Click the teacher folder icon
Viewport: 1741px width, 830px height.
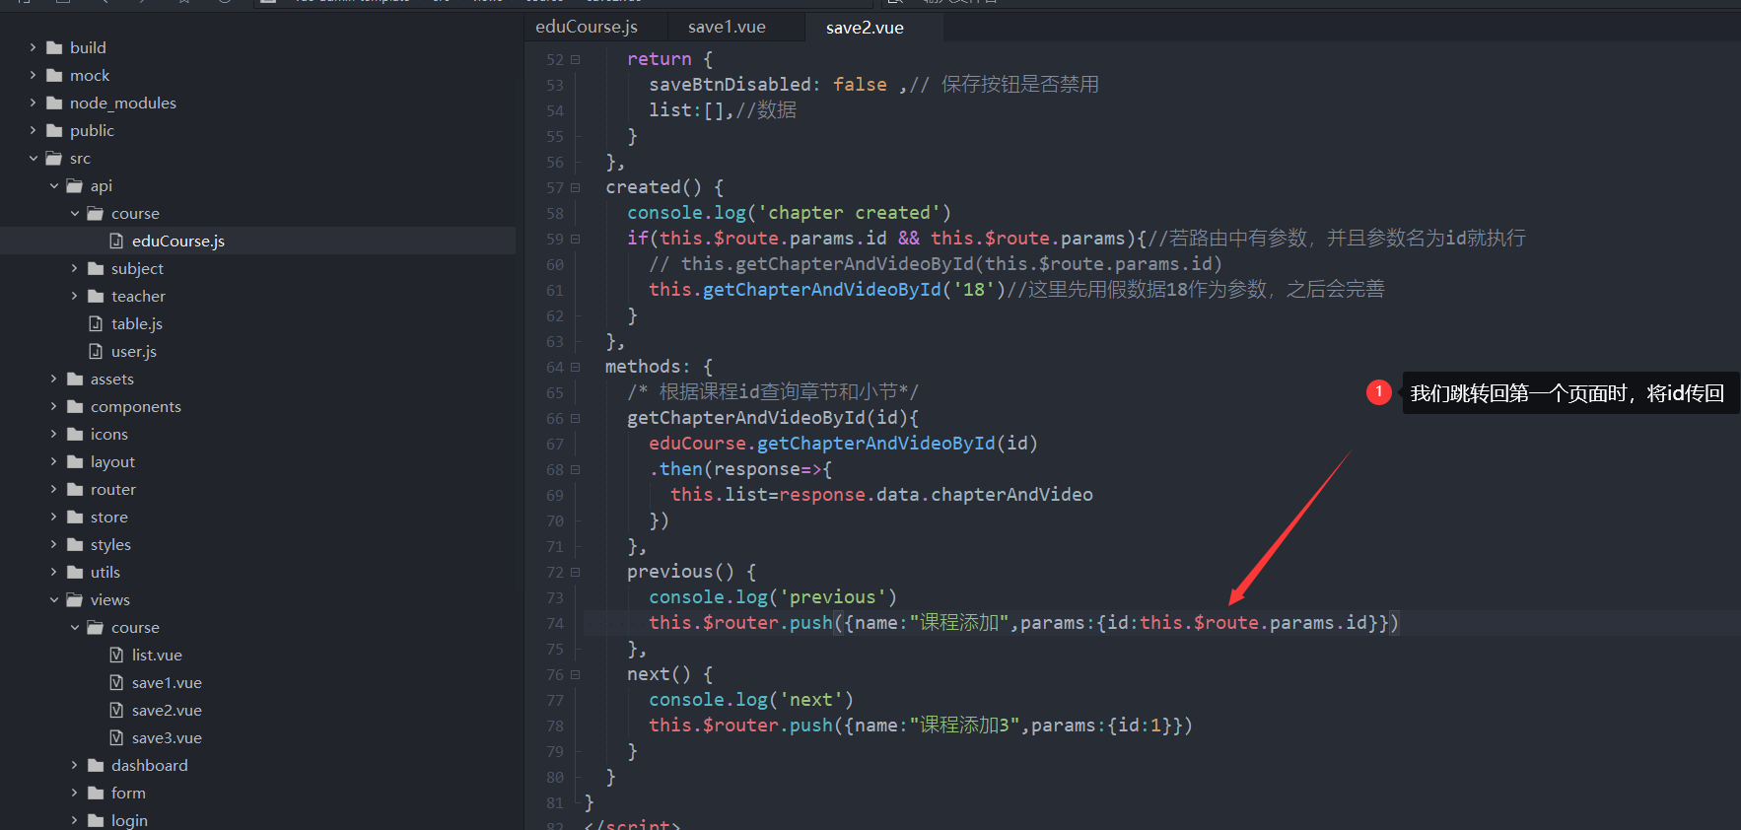(96, 296)
